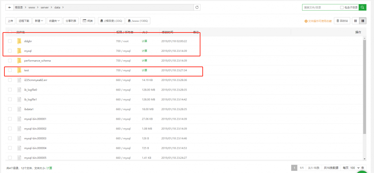The width and height of the screenshot is (374, 173).
Task: Switch to list view mode
Action: tap(363, 21)
